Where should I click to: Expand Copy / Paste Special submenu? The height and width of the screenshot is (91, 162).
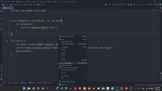[73, 42]
